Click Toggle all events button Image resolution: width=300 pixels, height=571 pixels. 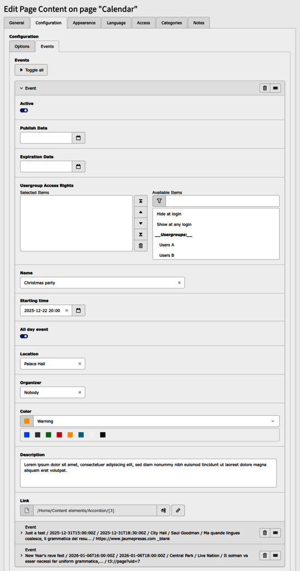click(x=31, y=70)
